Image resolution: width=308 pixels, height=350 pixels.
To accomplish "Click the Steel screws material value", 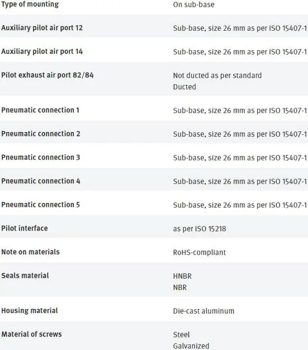I will [181, 335].
